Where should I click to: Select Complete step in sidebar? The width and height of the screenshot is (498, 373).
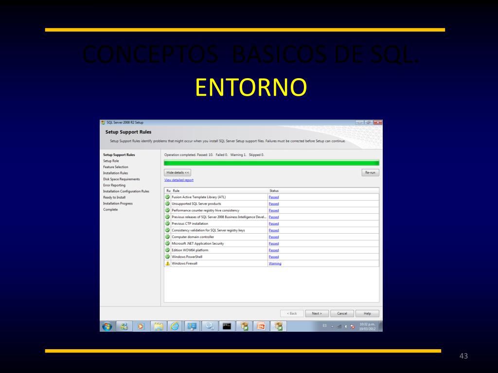tap(110, 209)
